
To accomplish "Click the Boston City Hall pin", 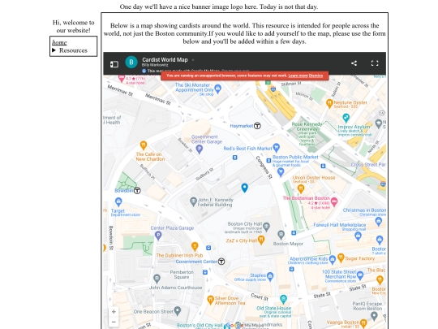I will [x=267, y=227].
